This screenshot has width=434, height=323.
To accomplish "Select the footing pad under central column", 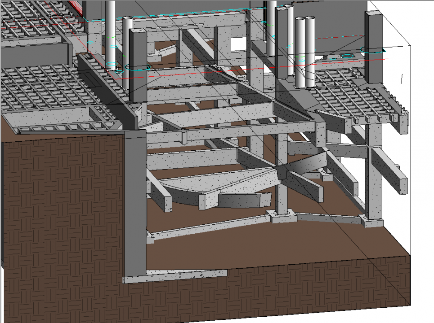I will point(282,216).
